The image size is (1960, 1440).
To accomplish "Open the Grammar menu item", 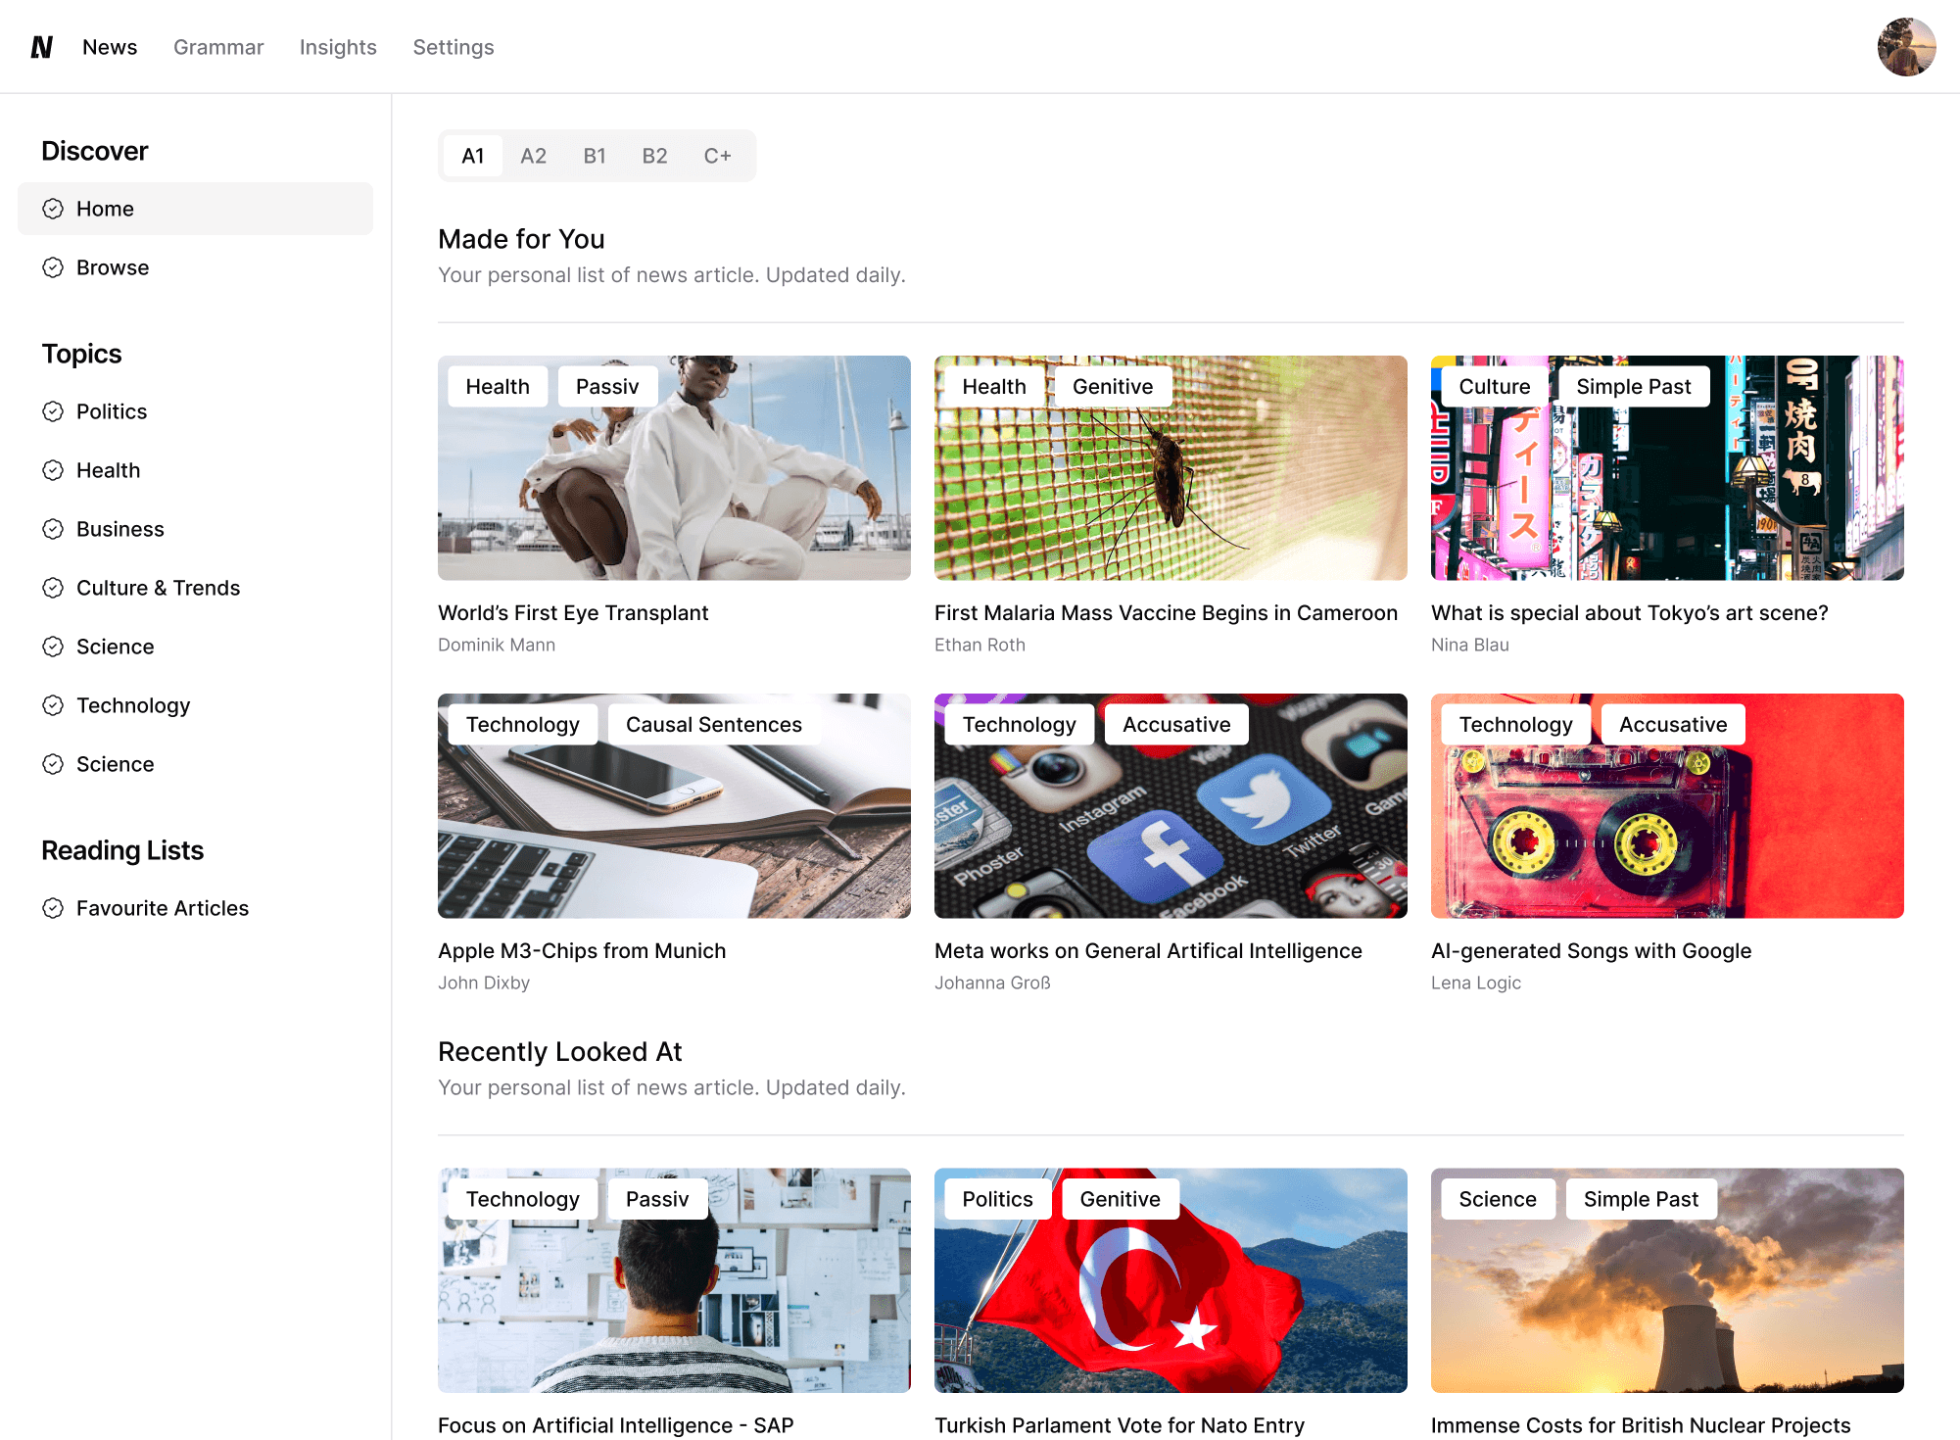I will [217, 46].
